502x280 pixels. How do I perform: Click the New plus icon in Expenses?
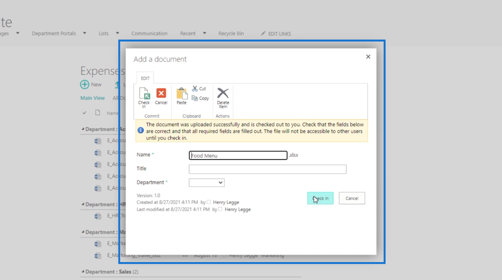coord(85,84)
